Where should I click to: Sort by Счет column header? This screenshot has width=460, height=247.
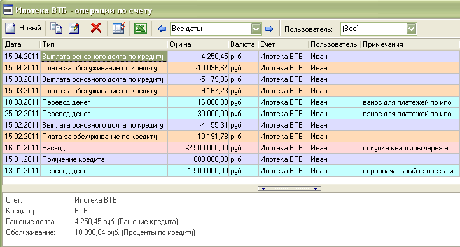pyautogui.click(x=283, y=44)
